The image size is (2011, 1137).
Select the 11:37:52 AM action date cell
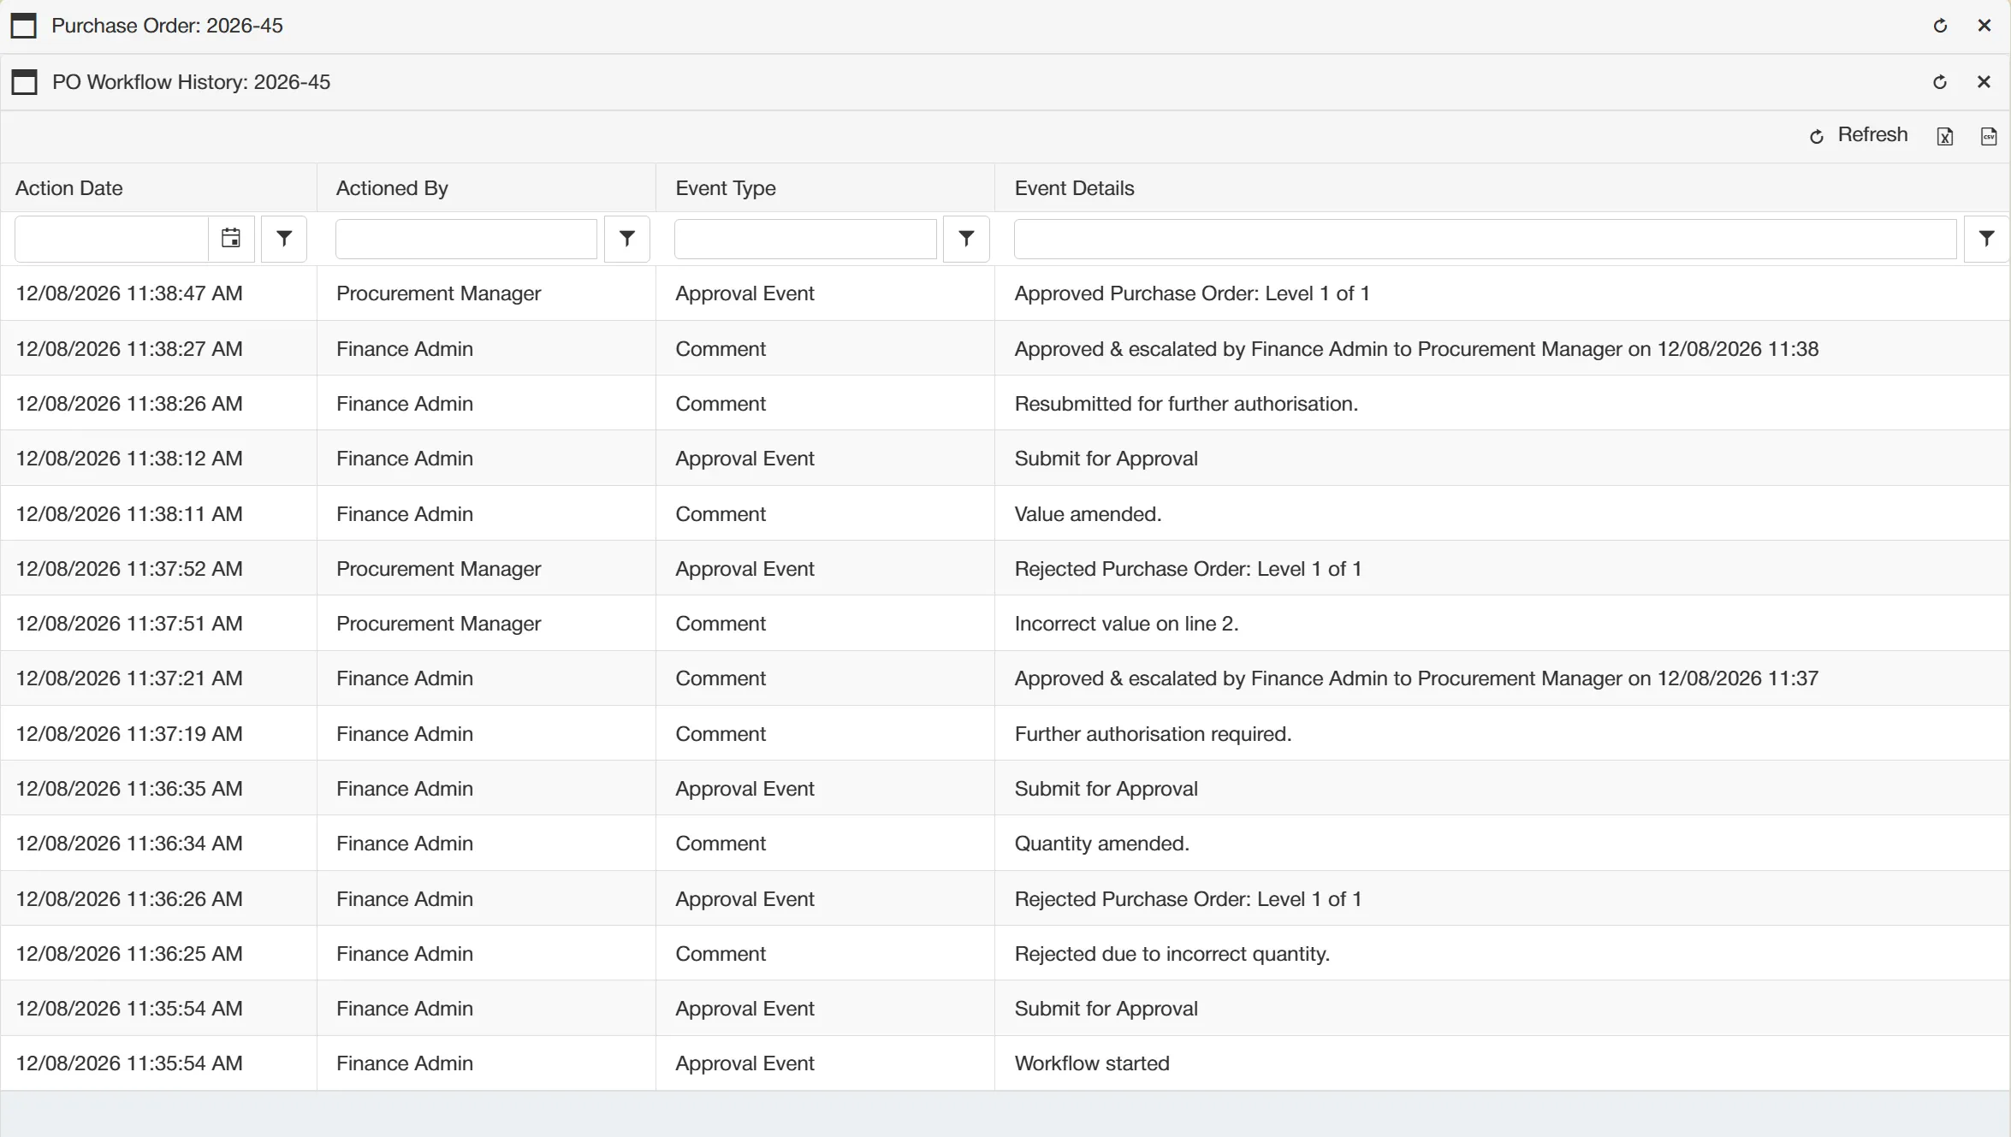point(158,569)
